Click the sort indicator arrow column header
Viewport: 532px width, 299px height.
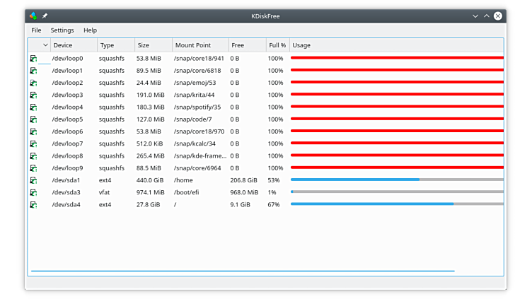[45, 45]
